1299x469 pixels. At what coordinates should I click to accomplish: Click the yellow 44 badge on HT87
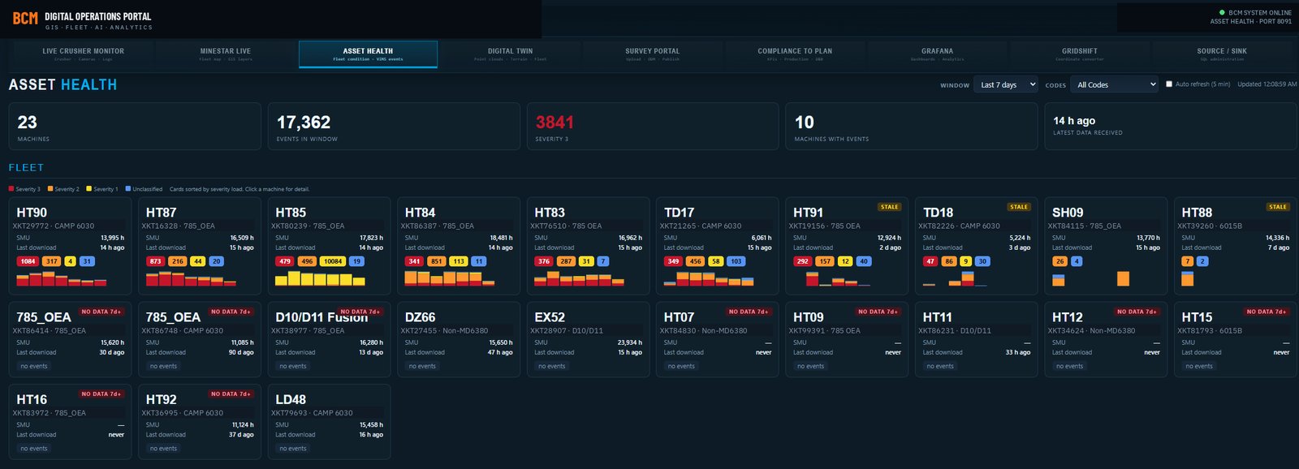click(197, 261)
